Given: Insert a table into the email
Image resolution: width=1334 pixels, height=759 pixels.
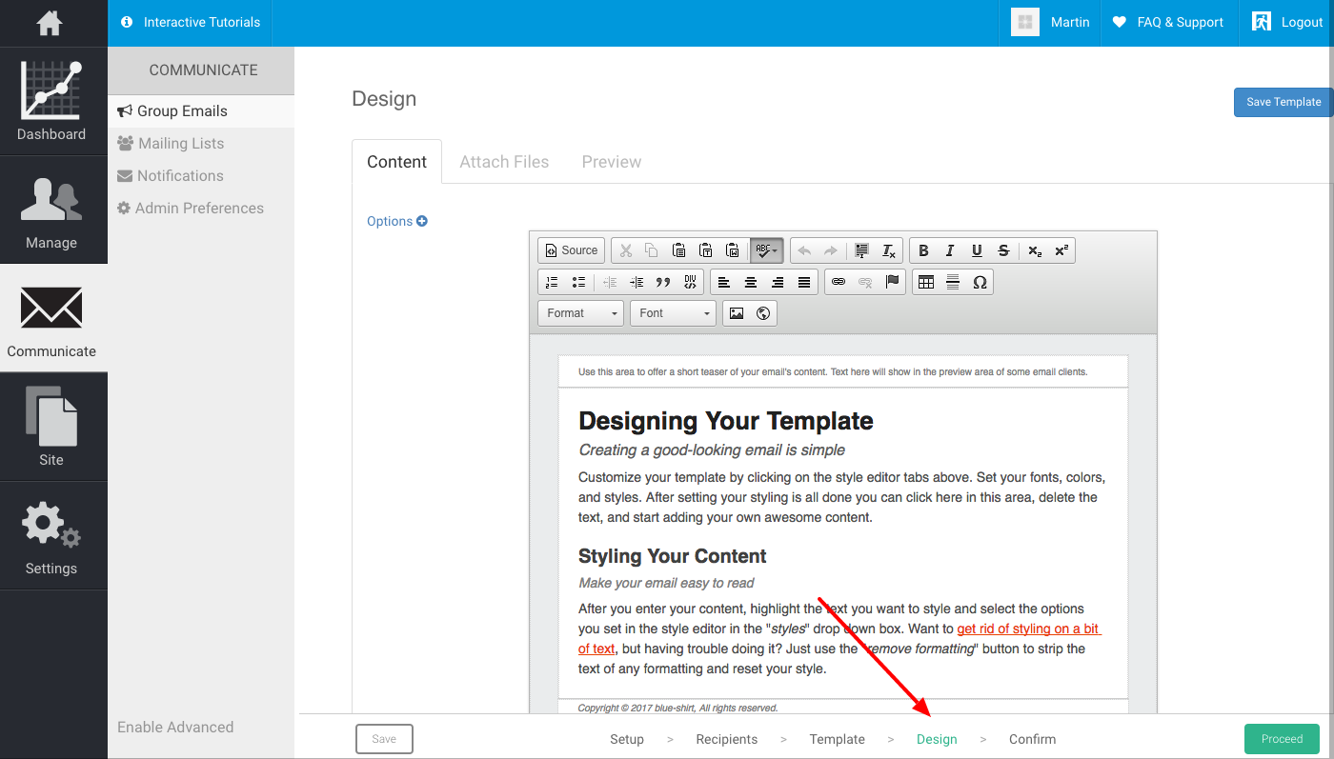Looking at the screenshot, I should [926, 282].
